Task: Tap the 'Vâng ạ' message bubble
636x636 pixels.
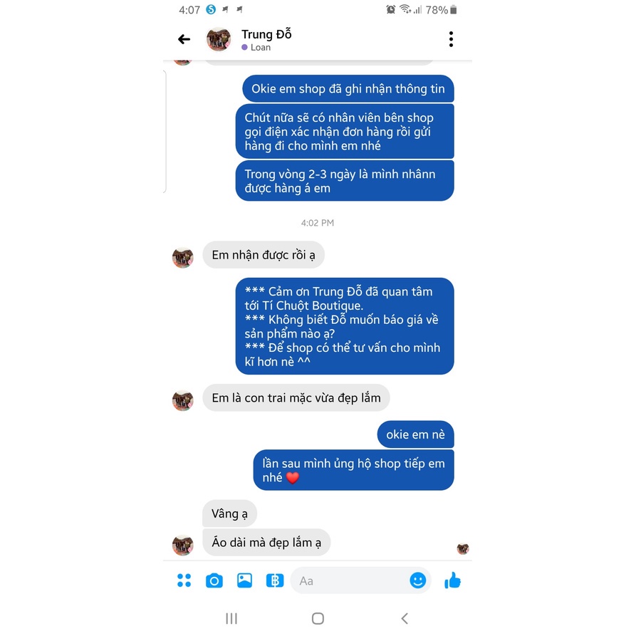Action: pos(229,514)
